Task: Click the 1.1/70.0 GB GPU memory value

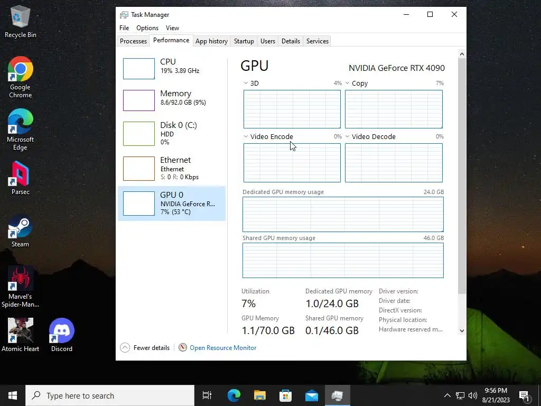Action: [x=268, y=330]
